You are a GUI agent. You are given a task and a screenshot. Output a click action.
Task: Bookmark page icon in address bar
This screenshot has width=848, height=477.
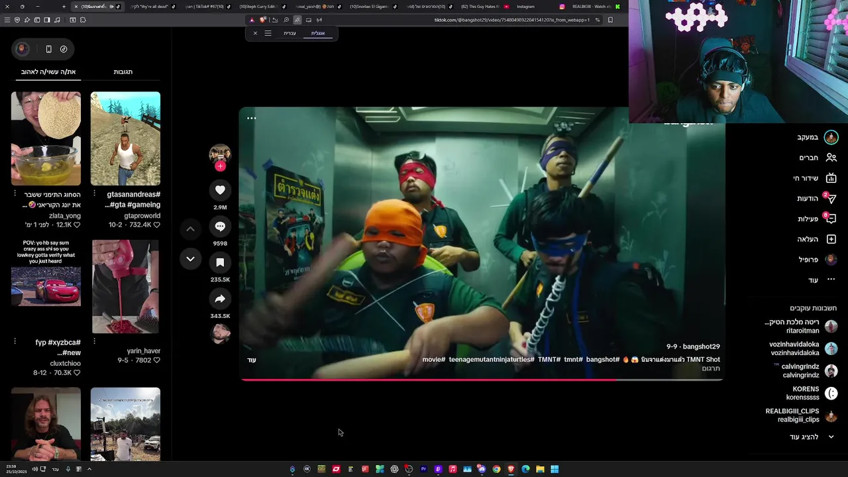coord(610,20)
